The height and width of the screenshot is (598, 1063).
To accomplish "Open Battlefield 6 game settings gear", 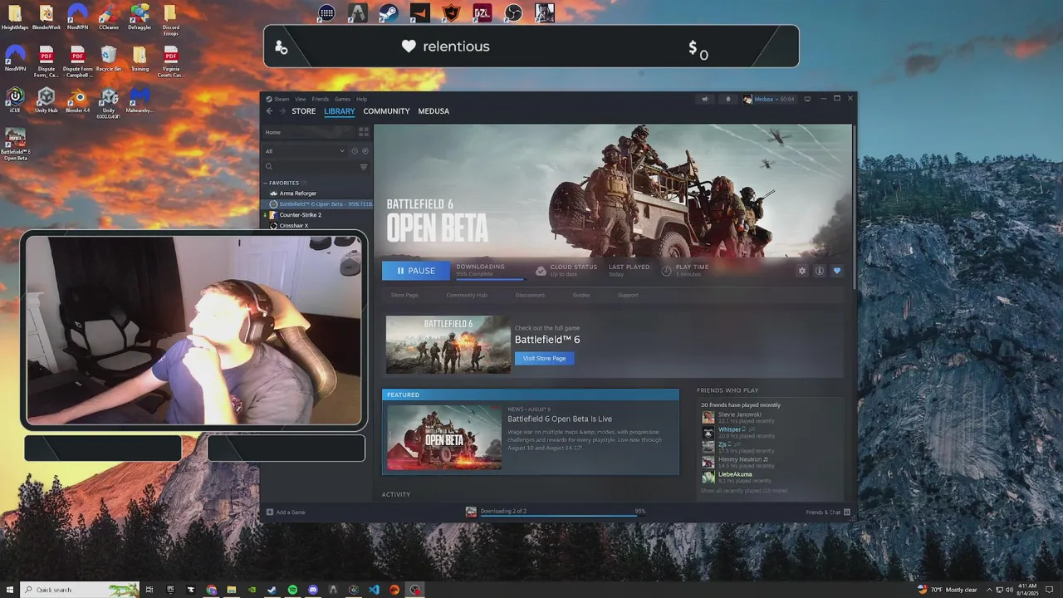I will 801,271.
